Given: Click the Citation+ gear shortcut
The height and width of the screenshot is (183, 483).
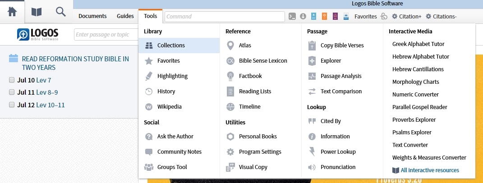Looking at the screenshot, I should 406,17.
